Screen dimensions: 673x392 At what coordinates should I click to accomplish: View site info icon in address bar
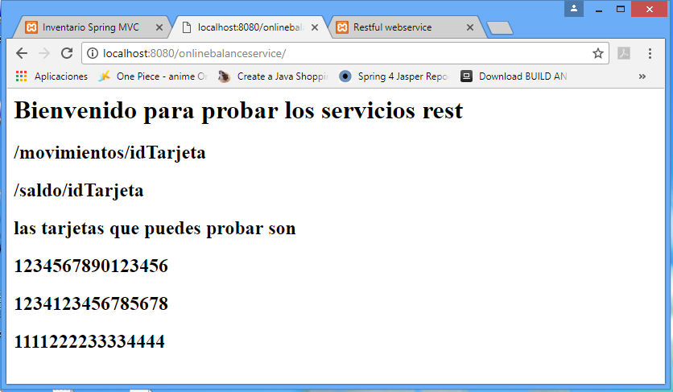point(93,53)
